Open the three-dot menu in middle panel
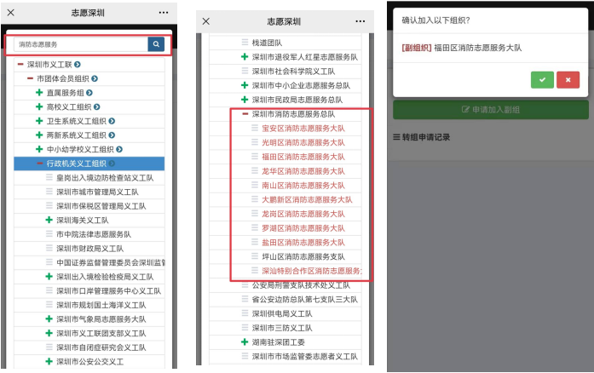The height and width of the screenshot is (373, 594). tap(360, 21)
